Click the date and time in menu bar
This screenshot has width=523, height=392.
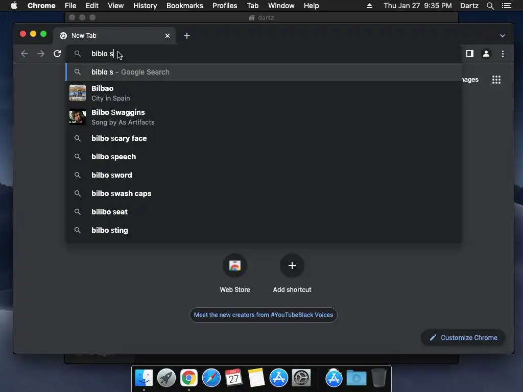(418, 6)
